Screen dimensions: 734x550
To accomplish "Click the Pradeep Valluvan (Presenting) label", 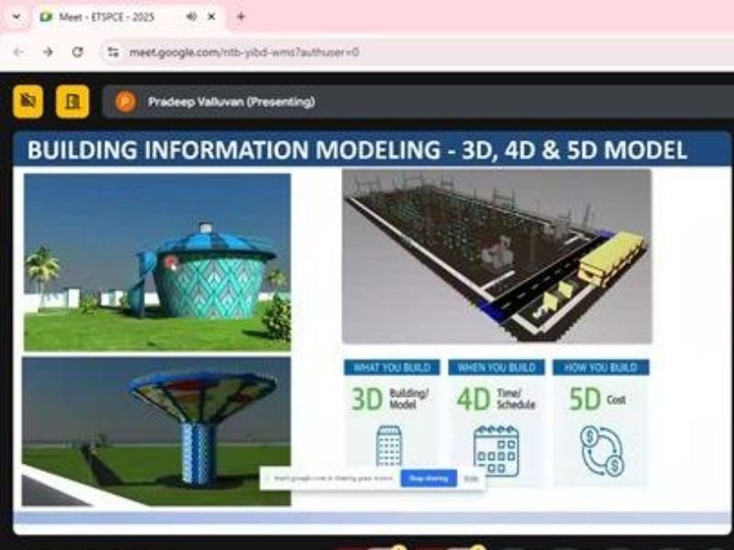I will point(231,102).
